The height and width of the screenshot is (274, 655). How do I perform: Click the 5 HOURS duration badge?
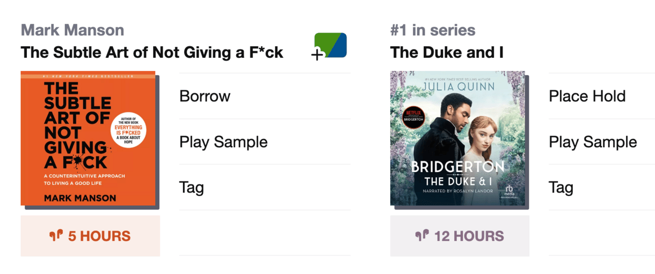[x=90, y=236]
